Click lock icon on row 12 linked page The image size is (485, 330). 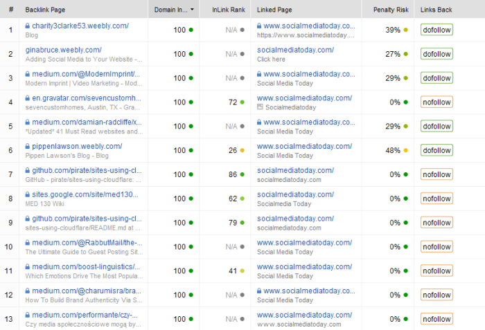259,291
